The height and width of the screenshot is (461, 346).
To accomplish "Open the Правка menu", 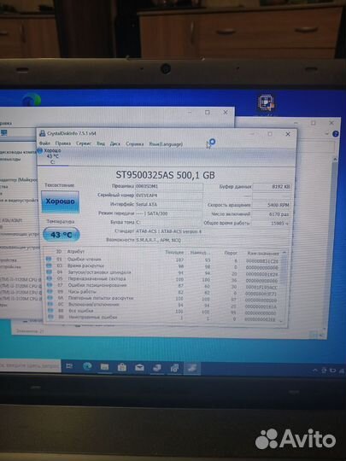I will click(63, 143).
